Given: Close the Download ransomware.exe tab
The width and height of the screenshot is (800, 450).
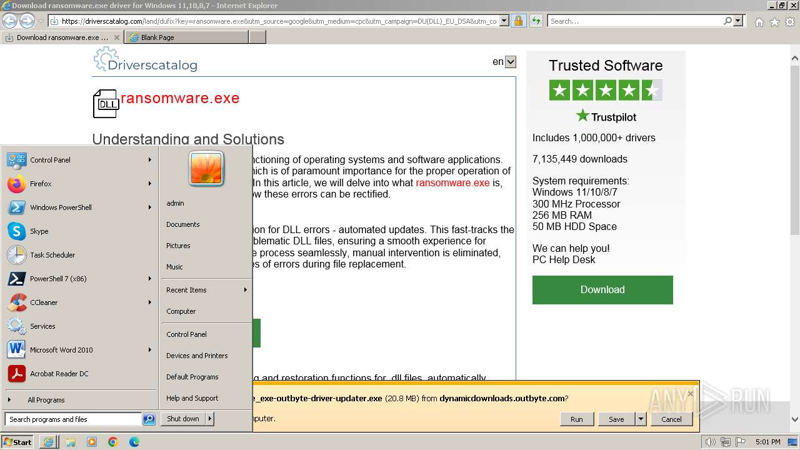Looking at the screenshot, I should click(116, 37).
